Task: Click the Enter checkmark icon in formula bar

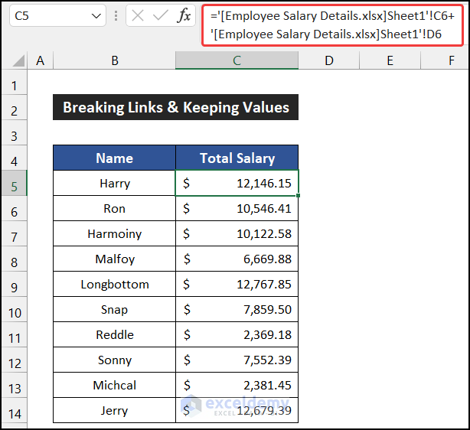Action: [161, 15]
